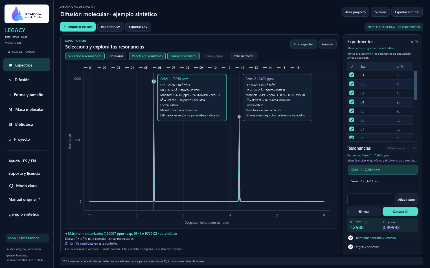
Task: Click the Modo claro theme icon
Action: pos(11,186)
